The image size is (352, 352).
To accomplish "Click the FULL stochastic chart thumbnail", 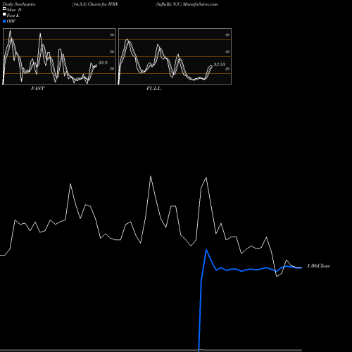I will tap(175, 56).
